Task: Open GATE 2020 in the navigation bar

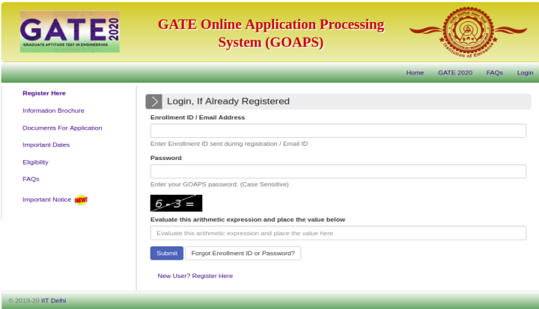Action: [x=455, y=73]
